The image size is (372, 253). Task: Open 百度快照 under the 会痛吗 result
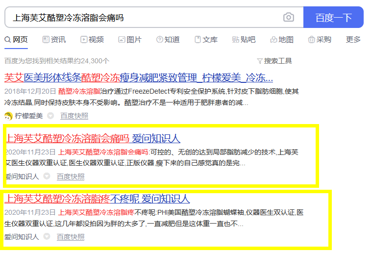pyautogui.click(x=71, y=177)
